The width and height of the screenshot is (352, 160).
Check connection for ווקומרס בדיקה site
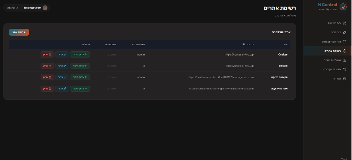click(x=80, y=77)
